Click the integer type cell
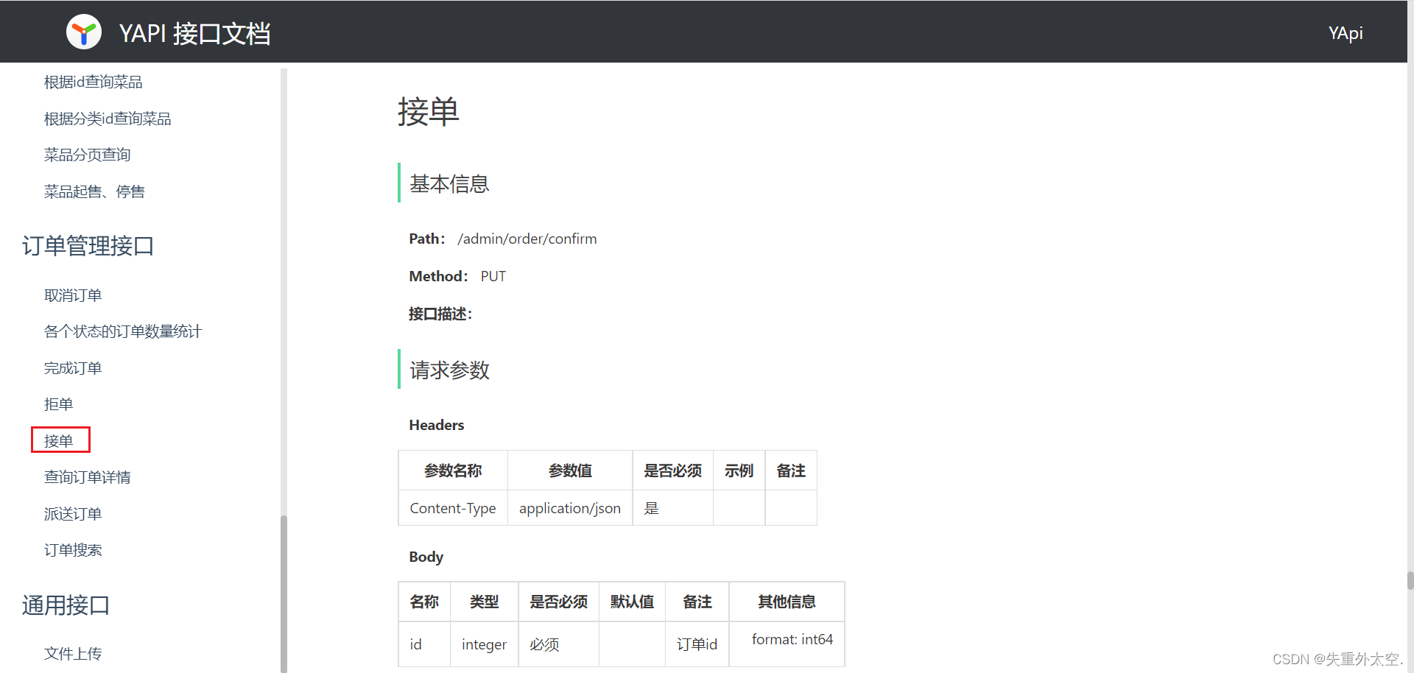 click(484, 644)
